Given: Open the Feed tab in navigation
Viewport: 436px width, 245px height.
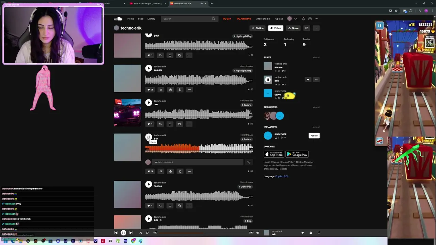Looking at the screenshot, I should click(141, 19).
